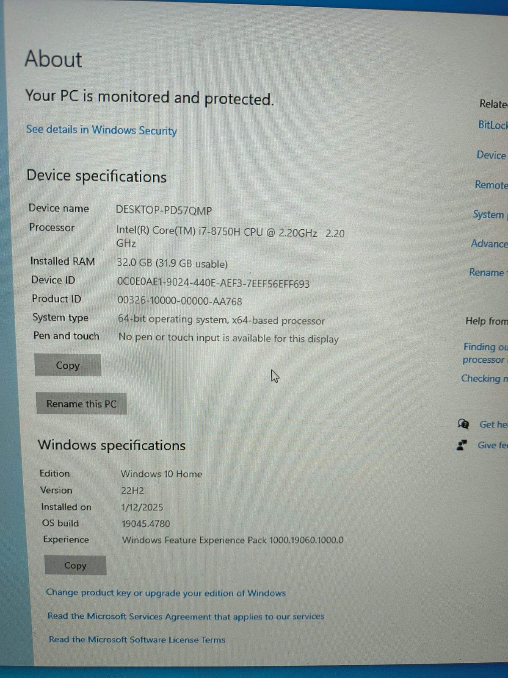Open Microsoft Software License Terms link
508x678 pixels.
[x=137, y=639]
